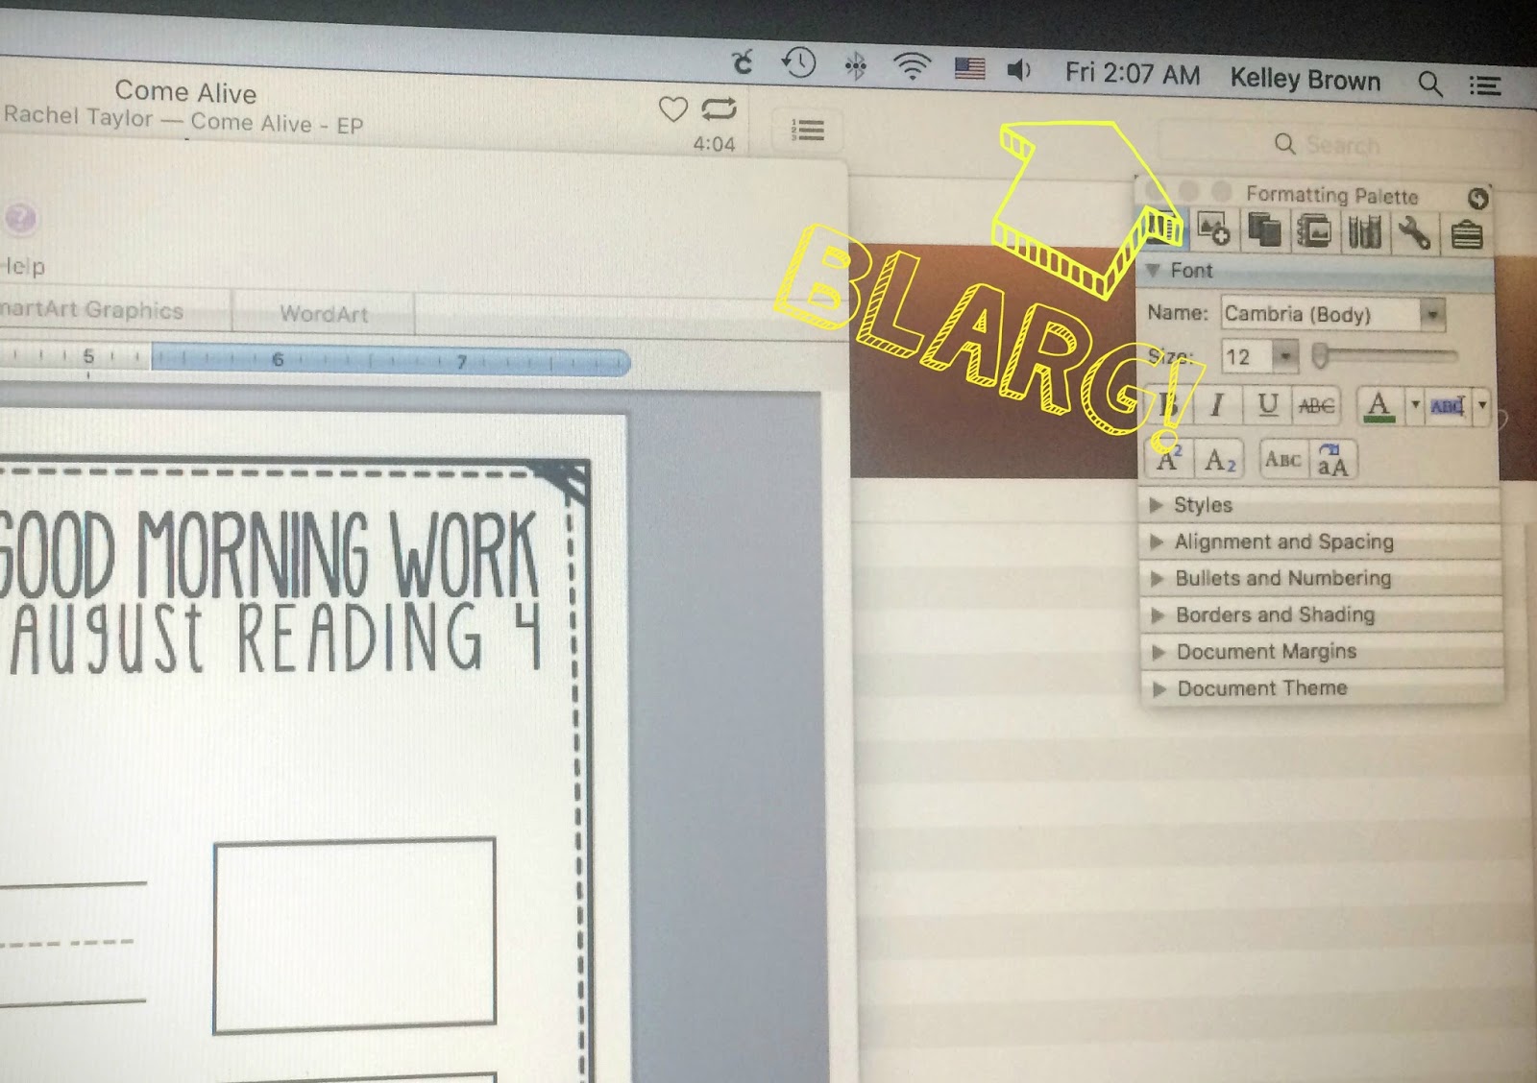
Task: Toggle Underline formatting
Action: (x=1268, y=405)
